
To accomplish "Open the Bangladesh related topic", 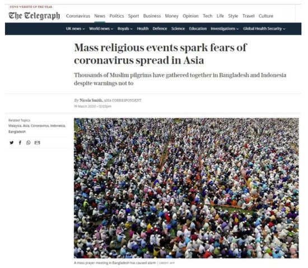I will click(17, 131).
